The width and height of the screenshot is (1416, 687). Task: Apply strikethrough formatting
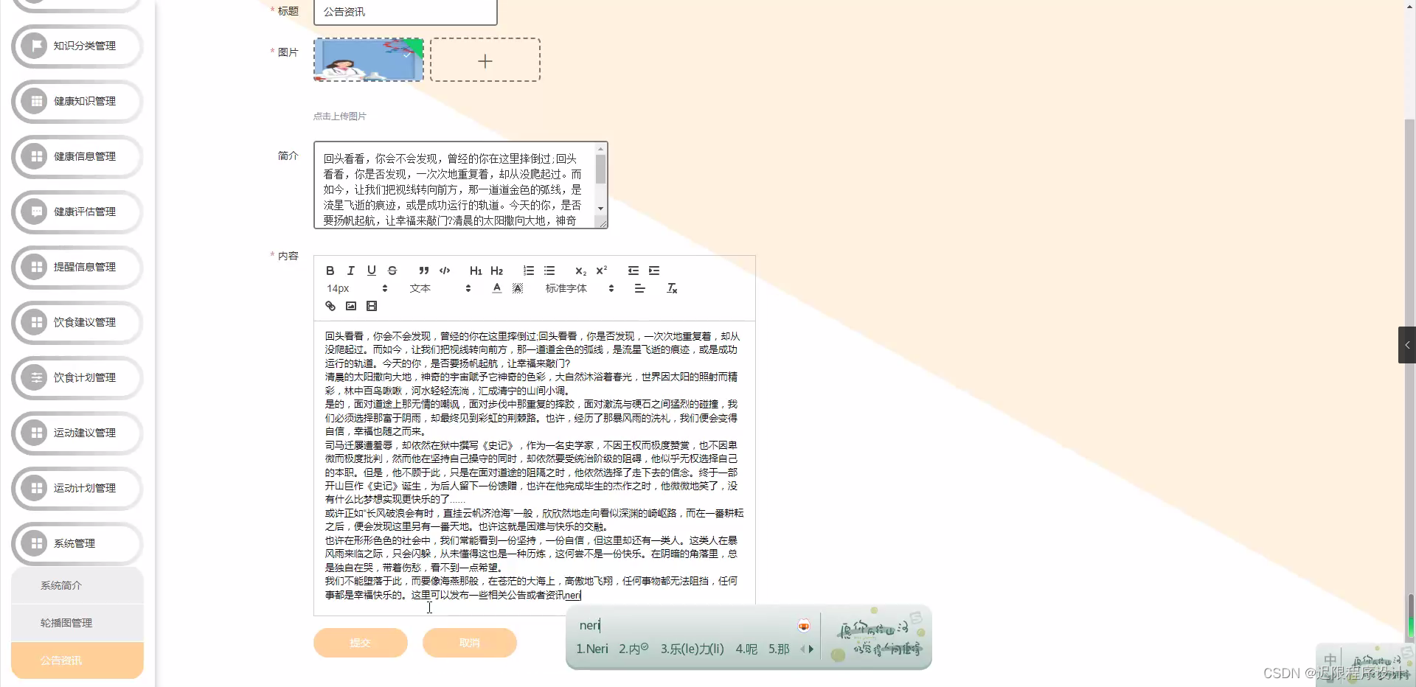click(392, 271)
